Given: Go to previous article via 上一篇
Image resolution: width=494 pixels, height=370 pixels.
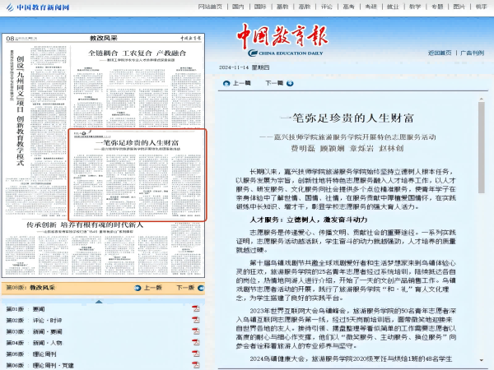Looking at the screenshot, I should click(241, 83).
